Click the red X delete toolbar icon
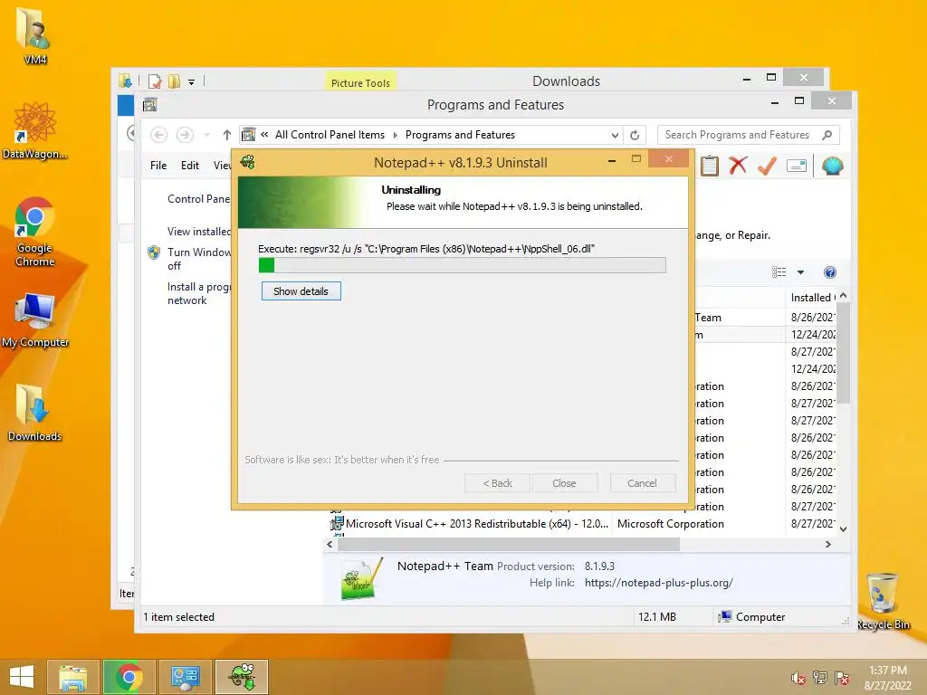 tap(738, 166)
